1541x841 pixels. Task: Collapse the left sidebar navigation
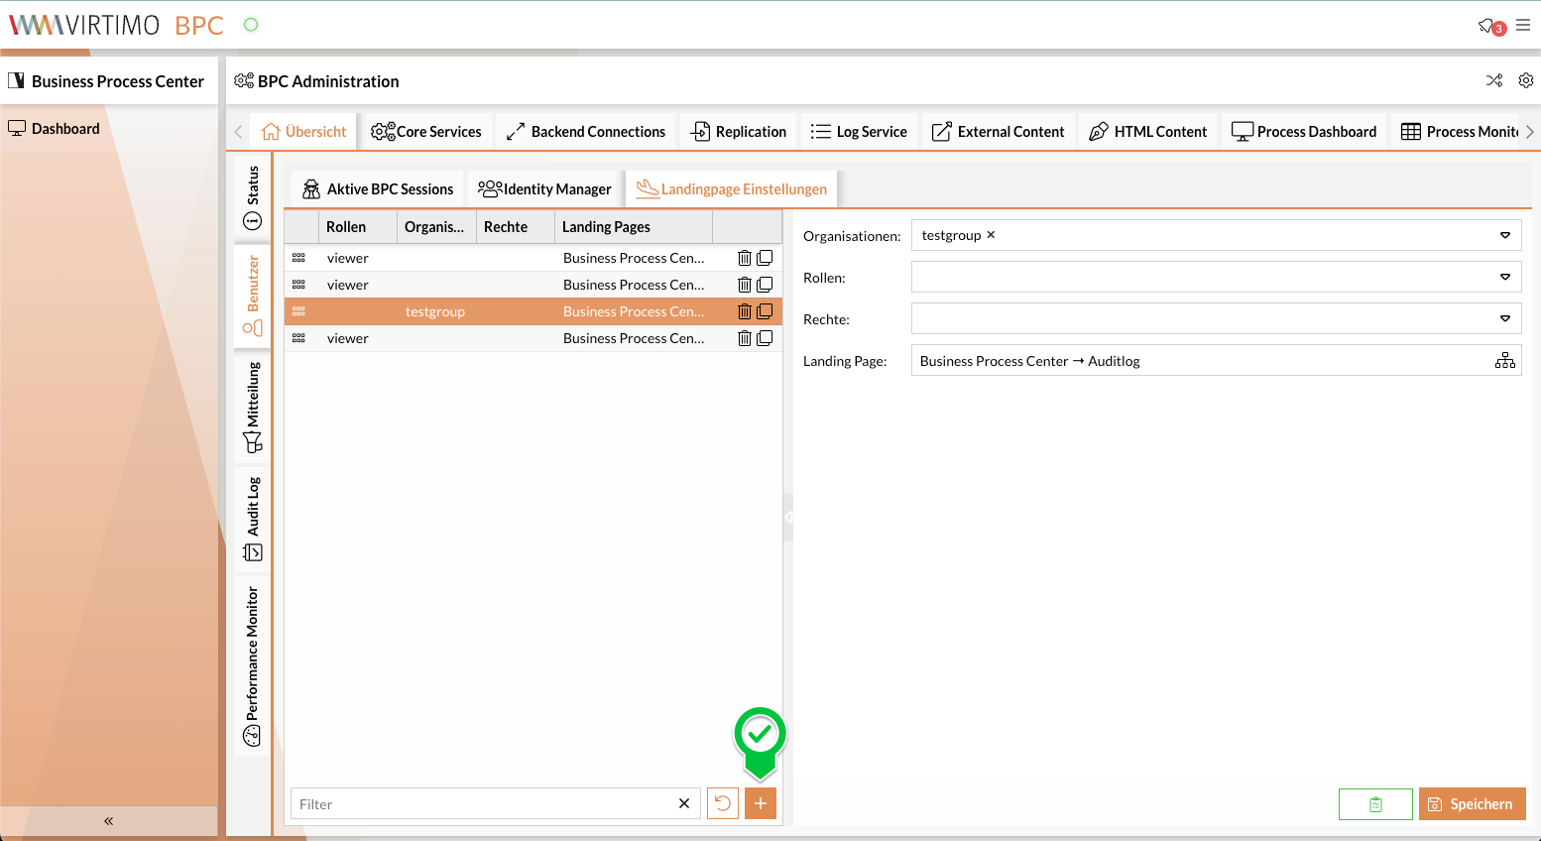(x=108, y=820)
